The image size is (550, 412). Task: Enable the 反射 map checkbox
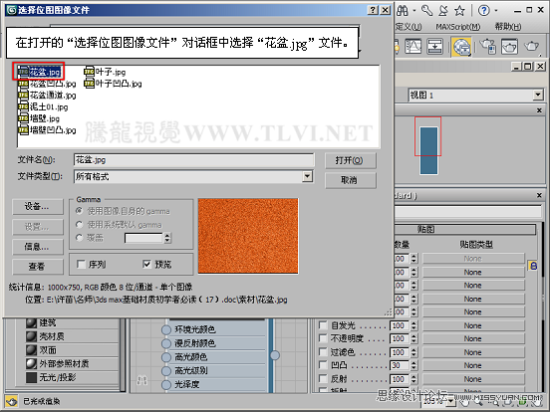pos(323,379)
